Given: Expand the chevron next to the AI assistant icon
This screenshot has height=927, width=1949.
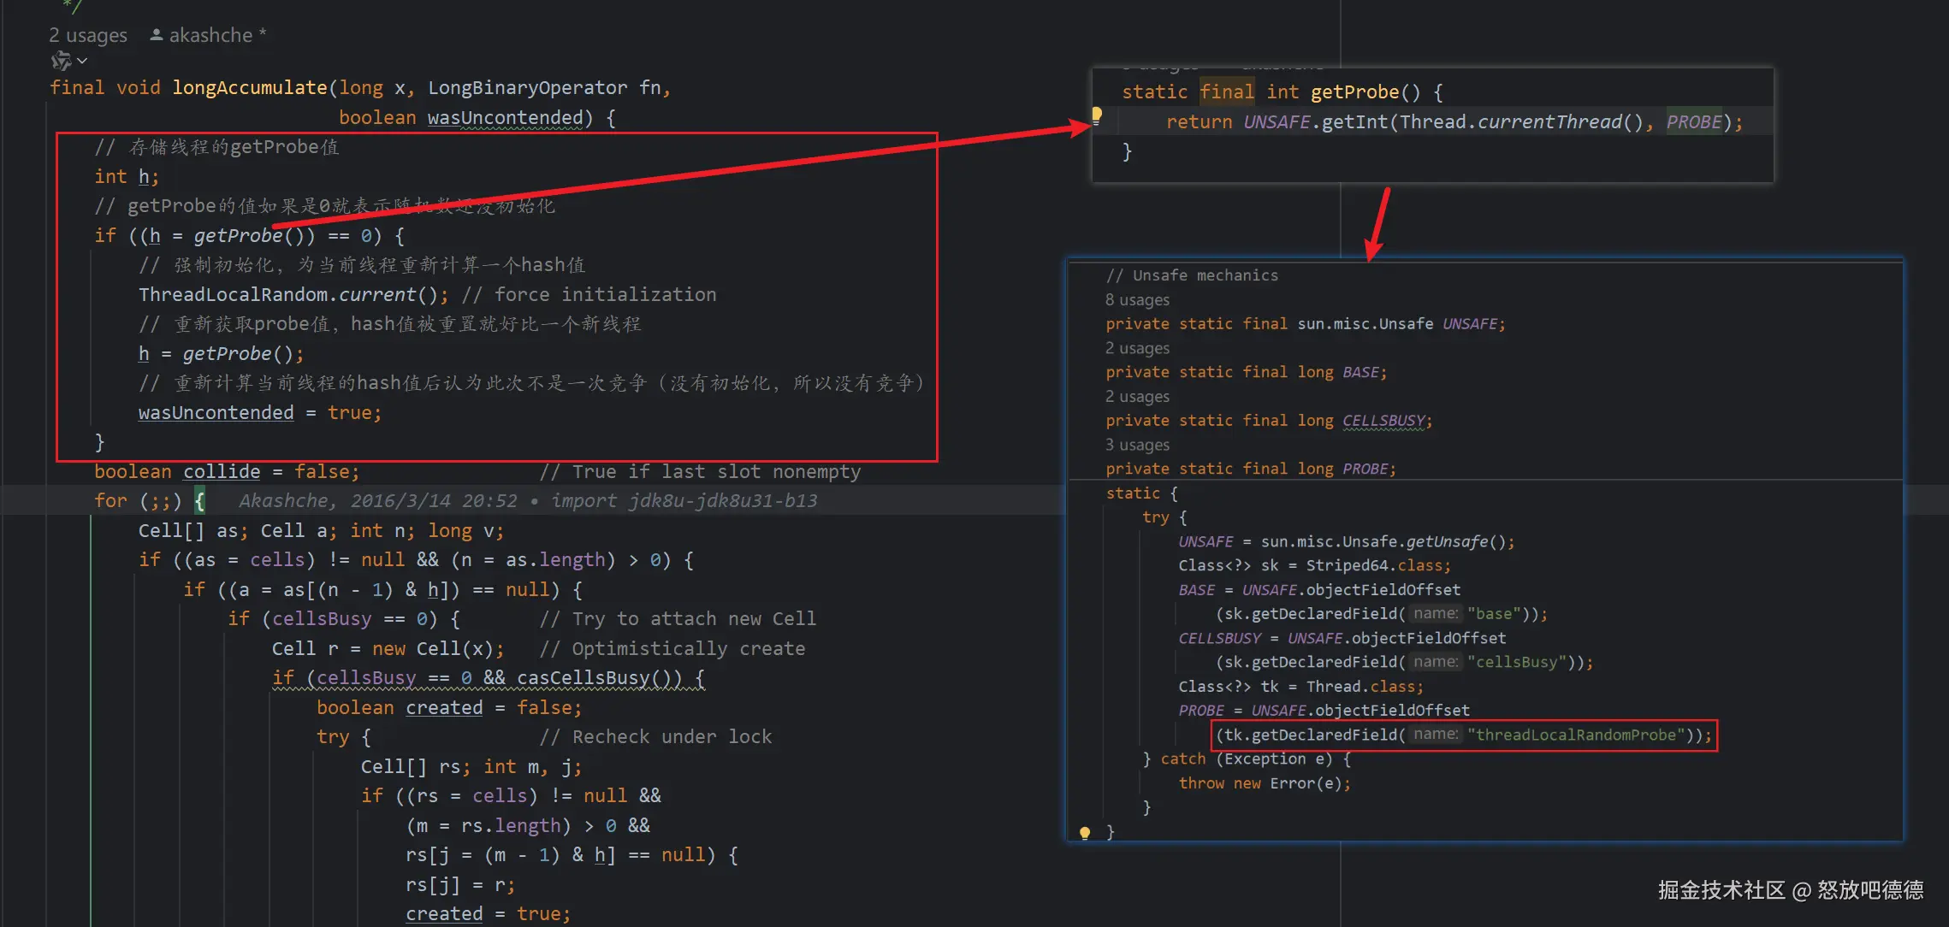Looking at the screenshot, I should pyautogui.click(x=82, y=61).
